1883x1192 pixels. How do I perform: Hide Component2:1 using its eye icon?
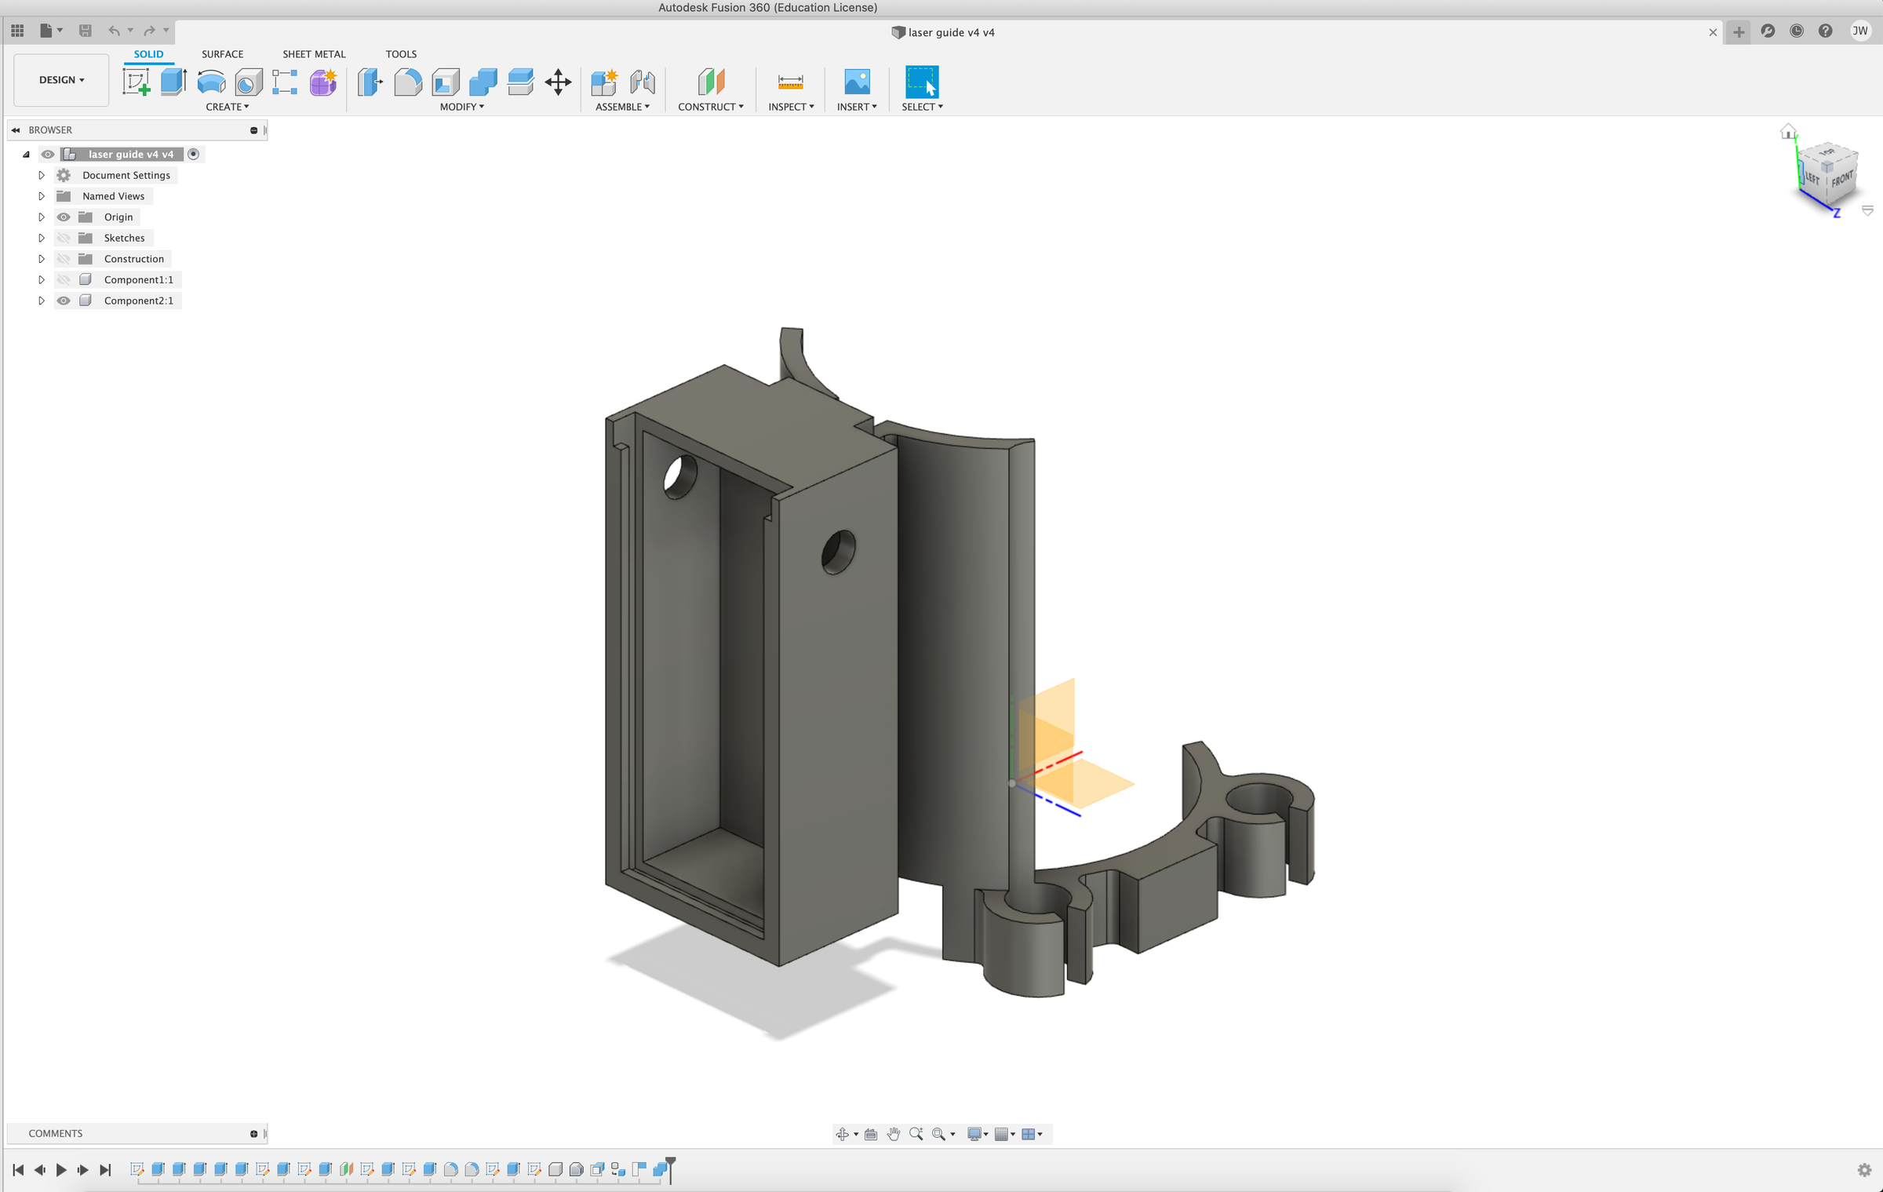64,301
